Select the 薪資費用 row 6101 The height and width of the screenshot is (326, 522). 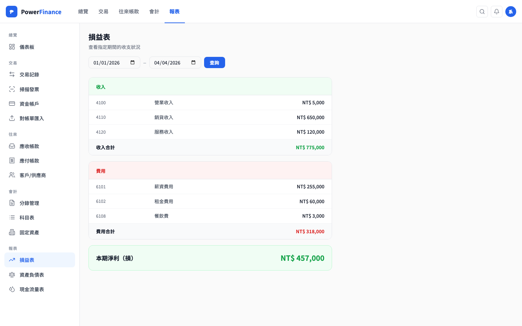click(210, 187)
